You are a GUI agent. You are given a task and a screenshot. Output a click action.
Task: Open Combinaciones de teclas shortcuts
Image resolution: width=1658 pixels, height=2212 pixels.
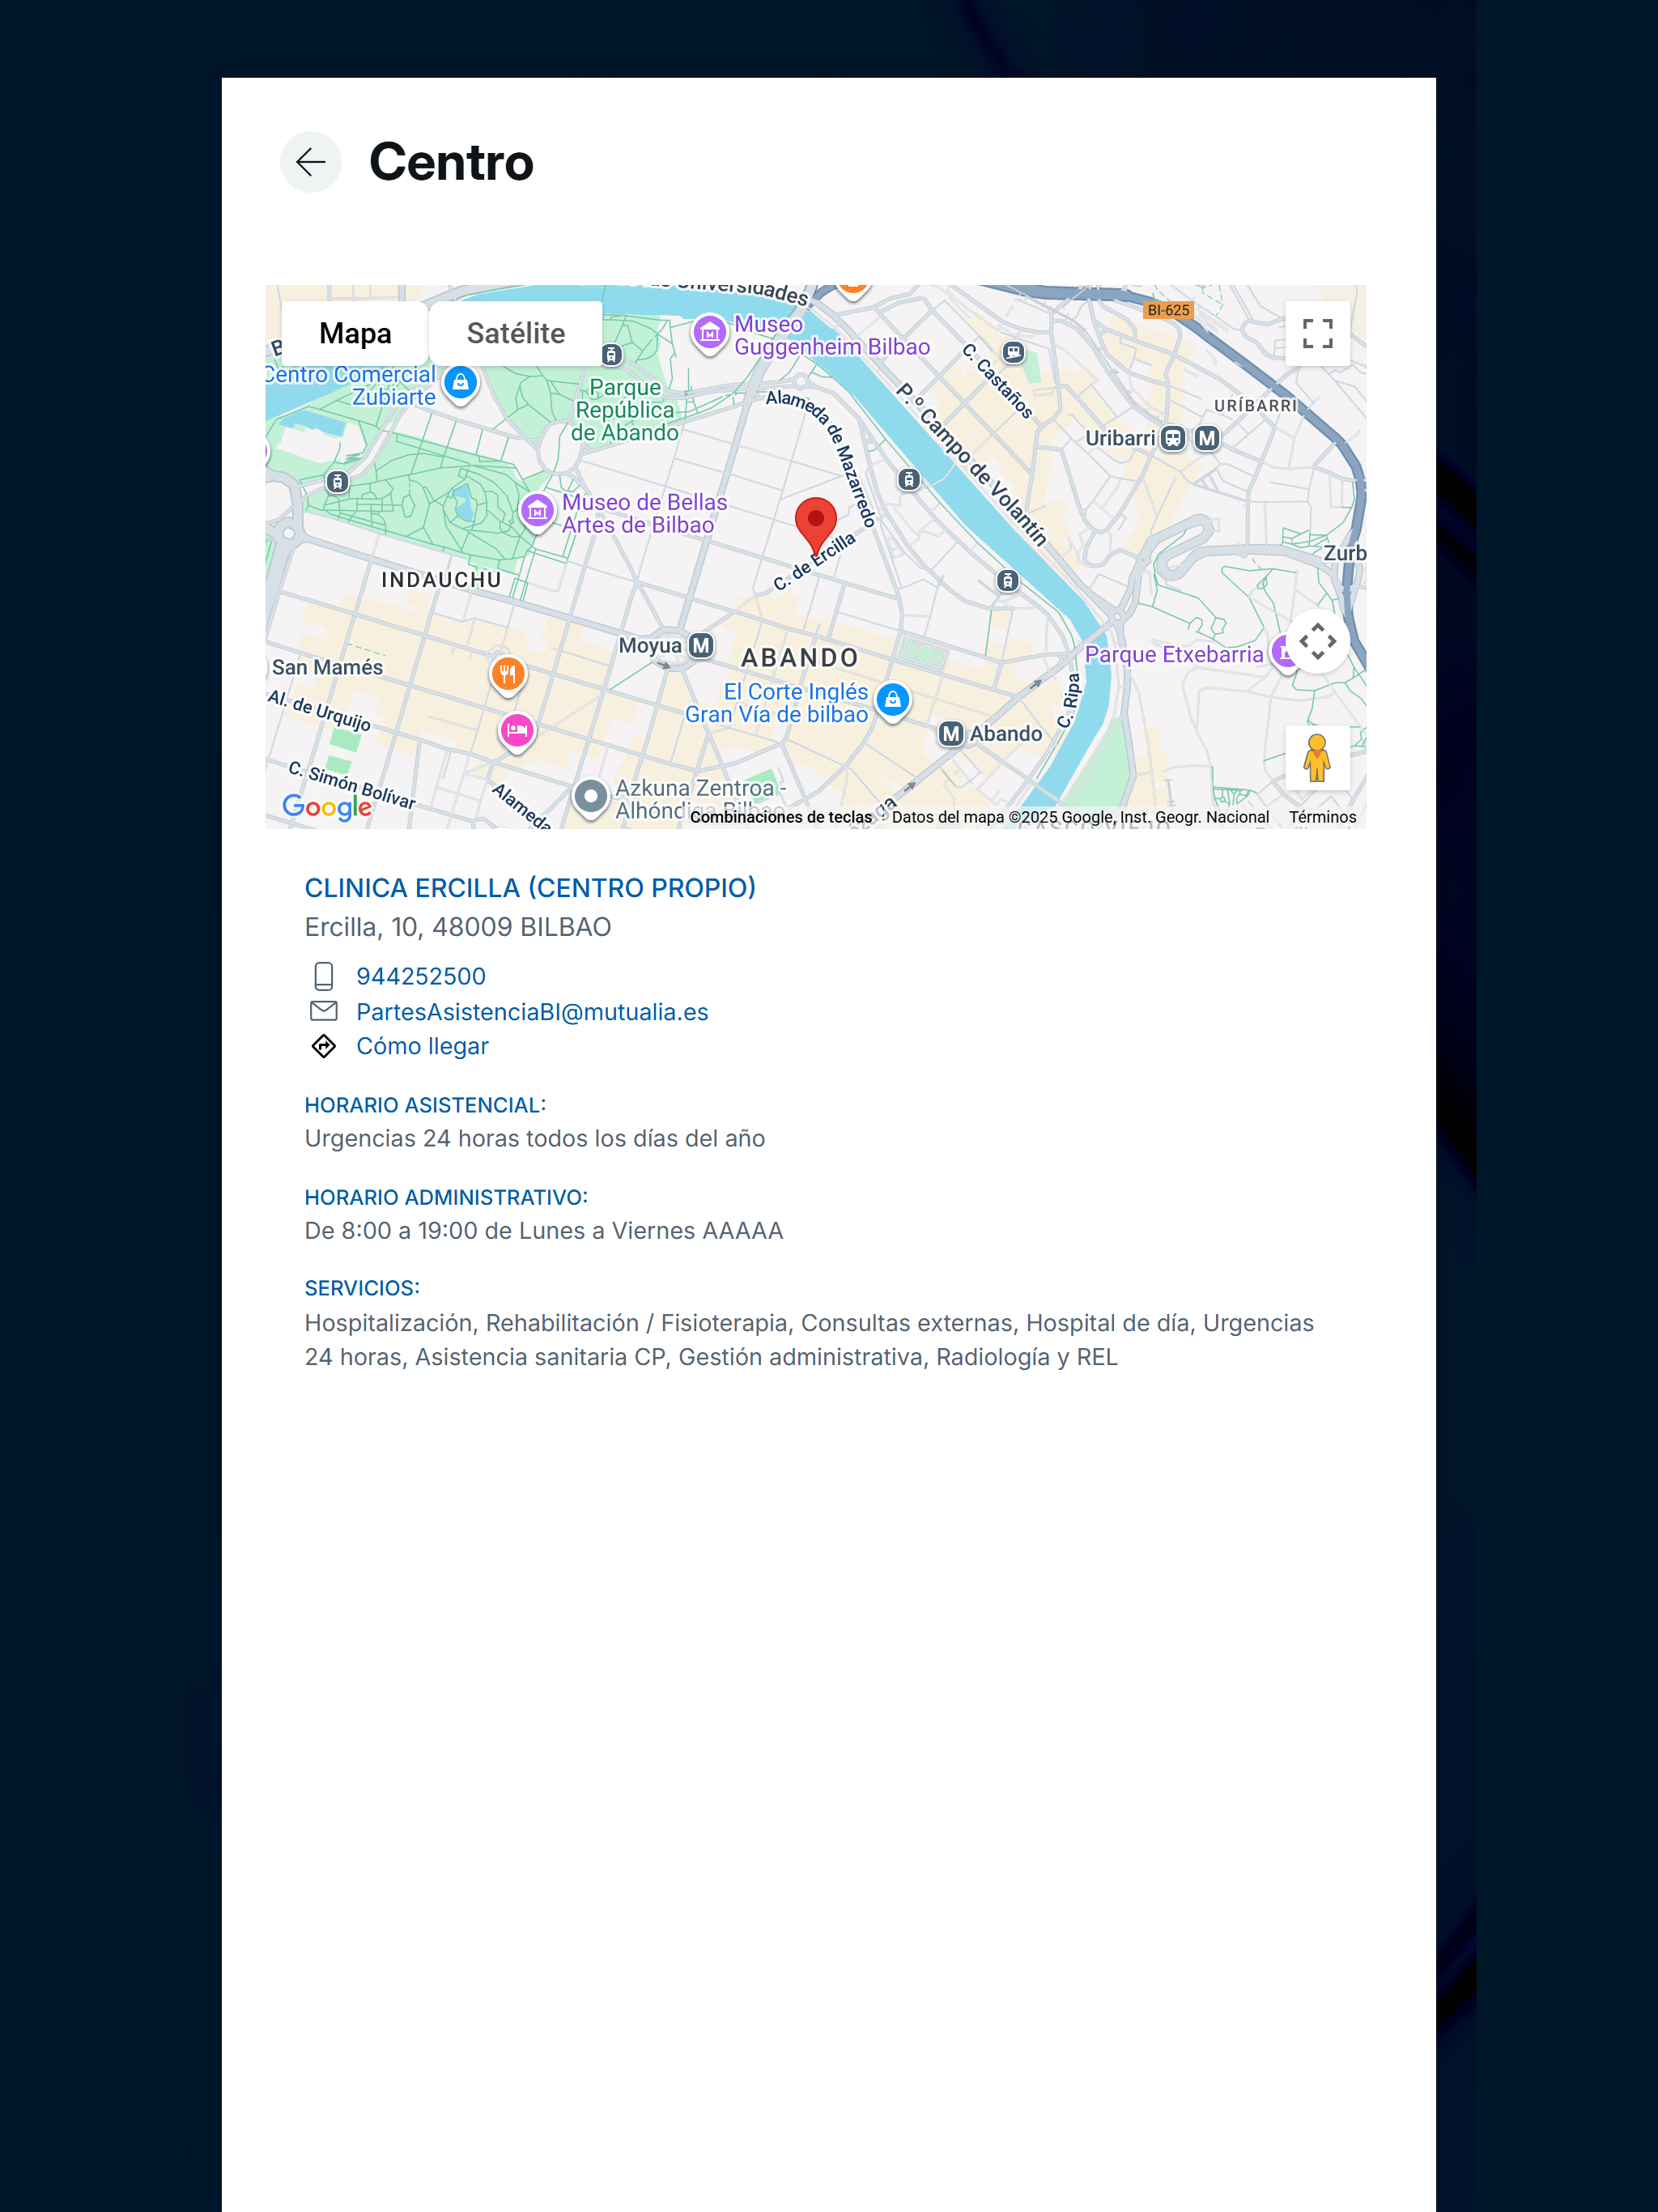coord(781,817)
